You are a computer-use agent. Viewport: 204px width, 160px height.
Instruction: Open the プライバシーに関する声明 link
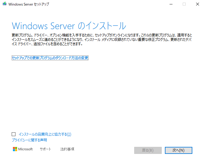(29, 140)
